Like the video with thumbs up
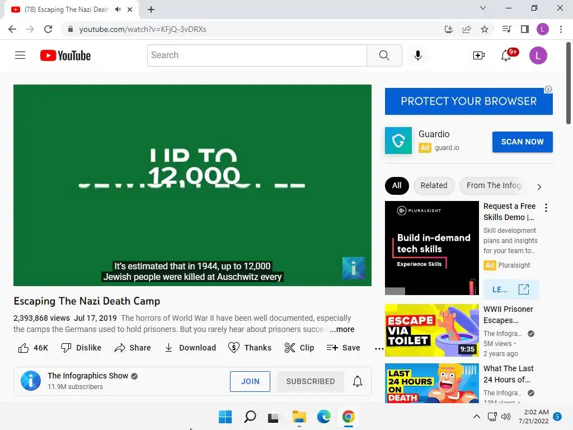The width and height of the screenshot is (573, 430). [33, 348]
